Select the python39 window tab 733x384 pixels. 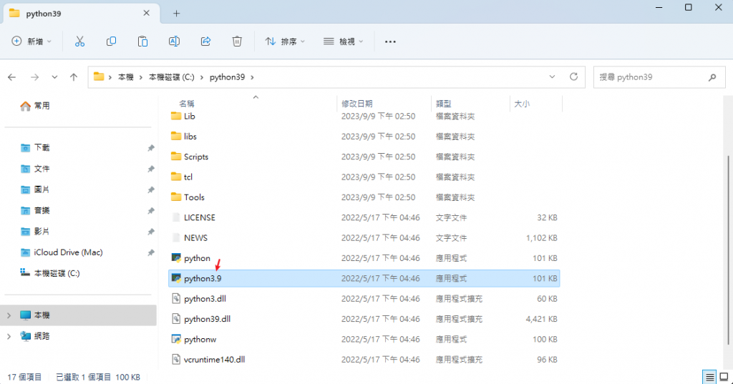tap(82, 14)
